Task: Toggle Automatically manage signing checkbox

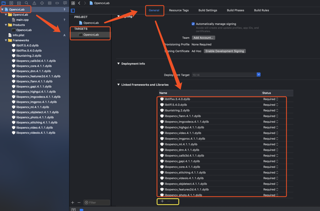Action: [x=193, y=24]
